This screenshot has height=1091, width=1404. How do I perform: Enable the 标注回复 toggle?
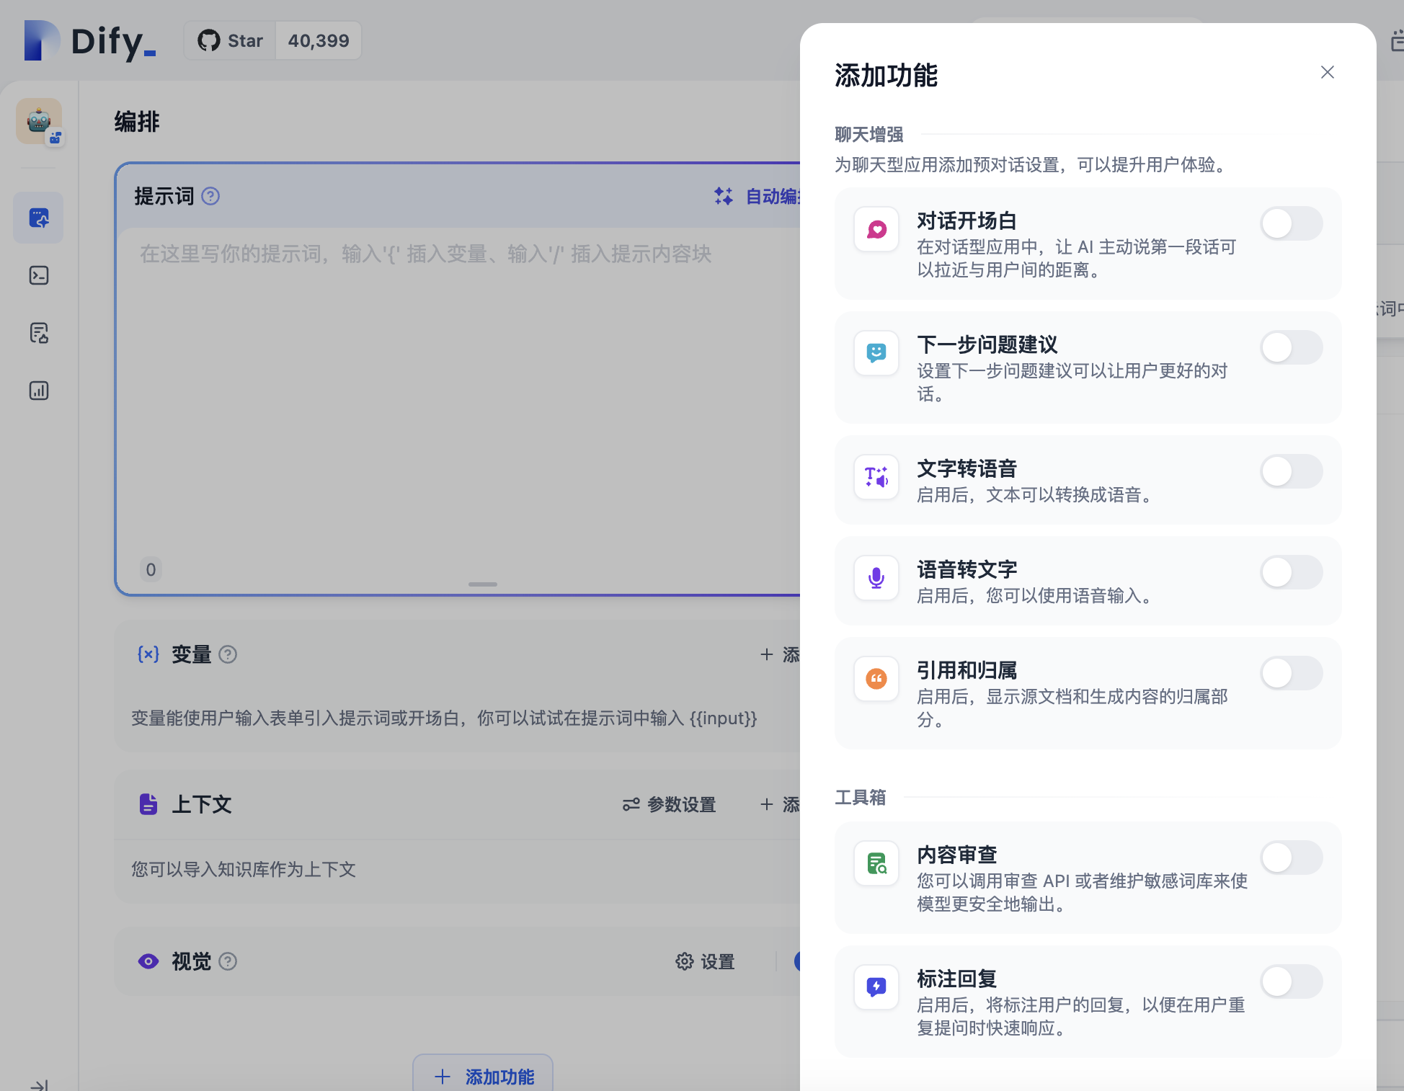click(1291, 981)
